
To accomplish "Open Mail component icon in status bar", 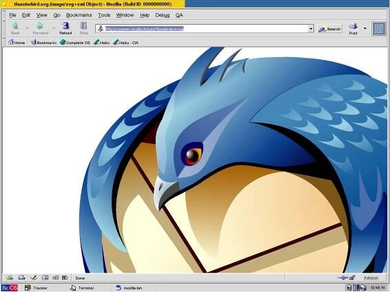I will tap(22, 278).
